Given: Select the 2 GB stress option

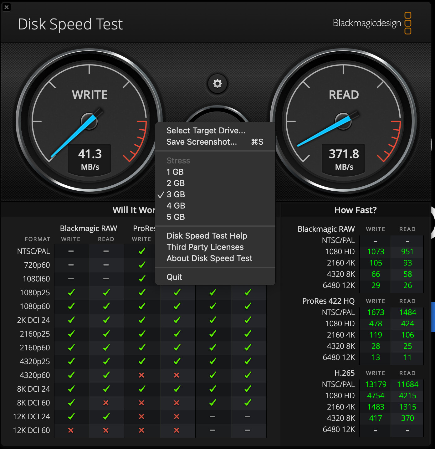Looking at the screenshot, I should click(176, 183).
